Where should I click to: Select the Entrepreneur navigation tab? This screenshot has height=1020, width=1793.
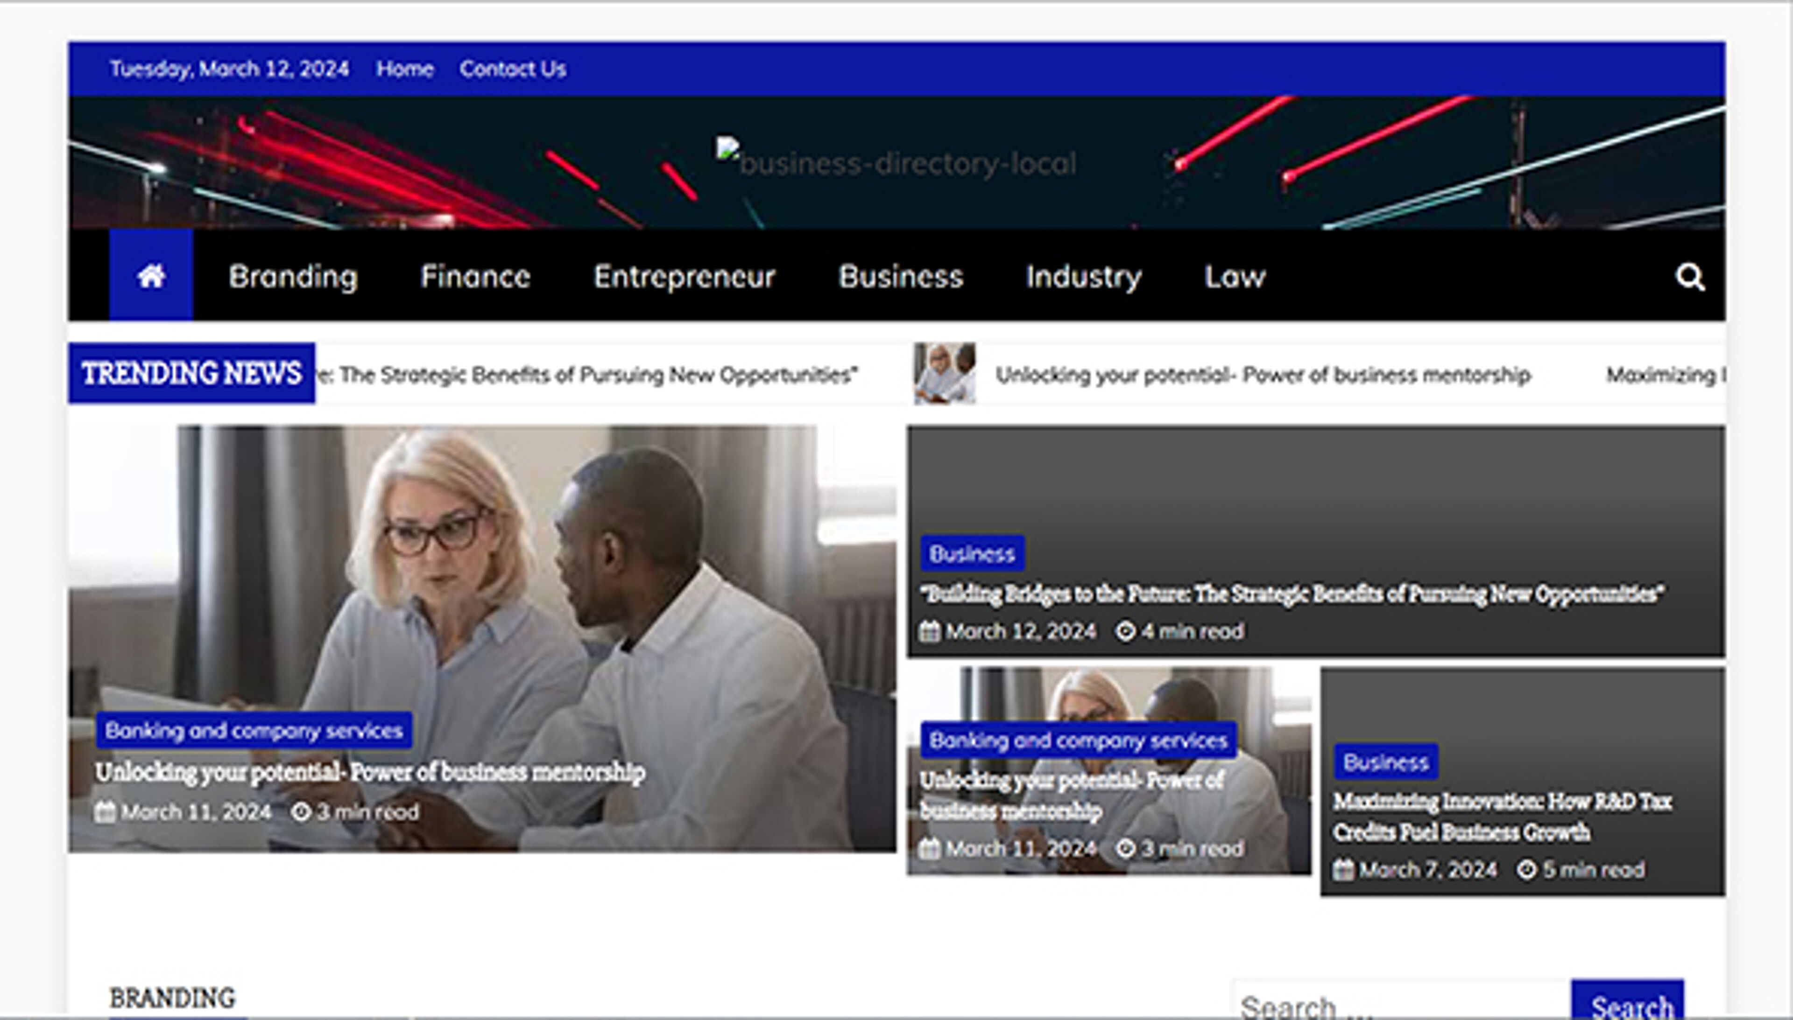[684, 276]
